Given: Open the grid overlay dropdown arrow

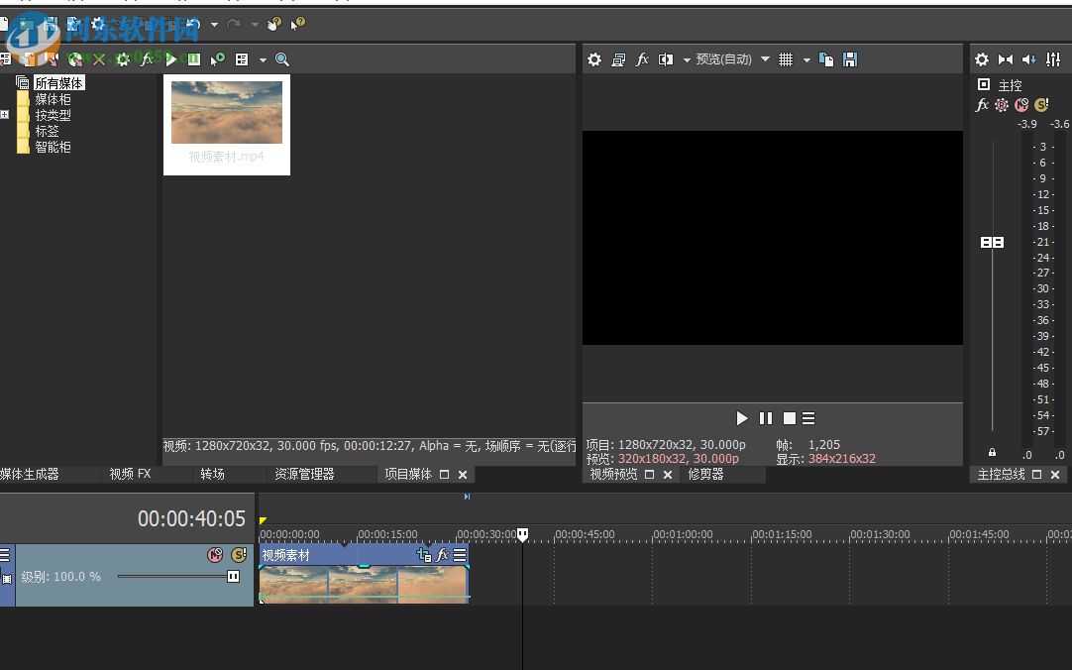Looking at the screenshot, I should click(806, 59).
